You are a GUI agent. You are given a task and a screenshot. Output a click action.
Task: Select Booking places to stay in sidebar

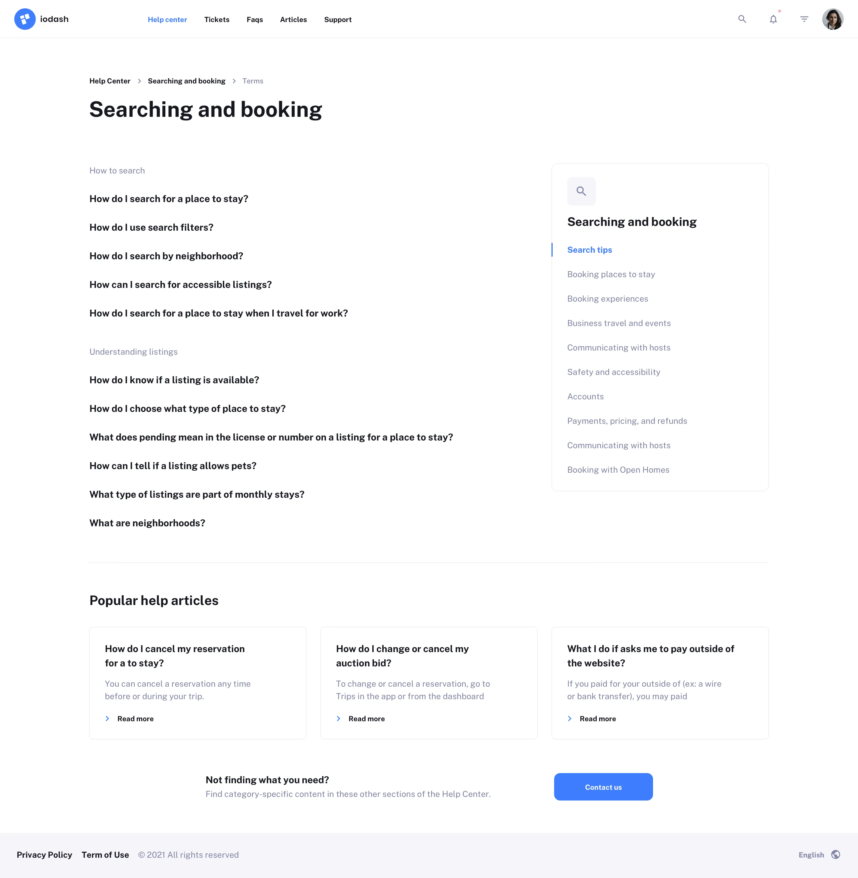click(611, 274)
